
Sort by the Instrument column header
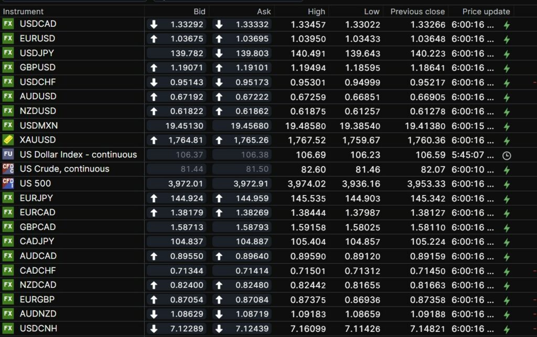coord(24,12)
